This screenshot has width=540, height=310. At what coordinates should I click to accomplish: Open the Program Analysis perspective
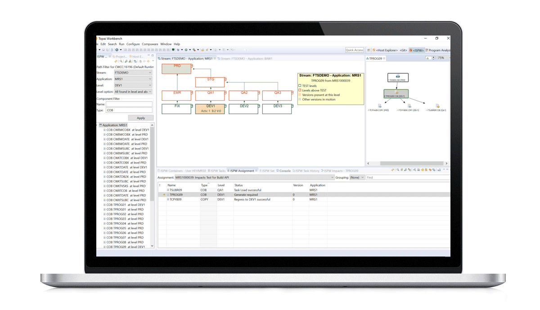pyautogui.click(x=438, y=50)
